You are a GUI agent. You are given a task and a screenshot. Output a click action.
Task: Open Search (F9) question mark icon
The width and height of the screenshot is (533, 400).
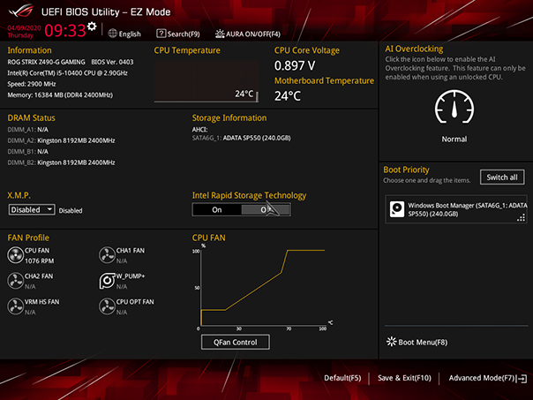pyautogui.click(x=161, y=34)
